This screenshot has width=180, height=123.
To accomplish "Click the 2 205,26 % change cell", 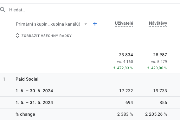I will (156, 114).
